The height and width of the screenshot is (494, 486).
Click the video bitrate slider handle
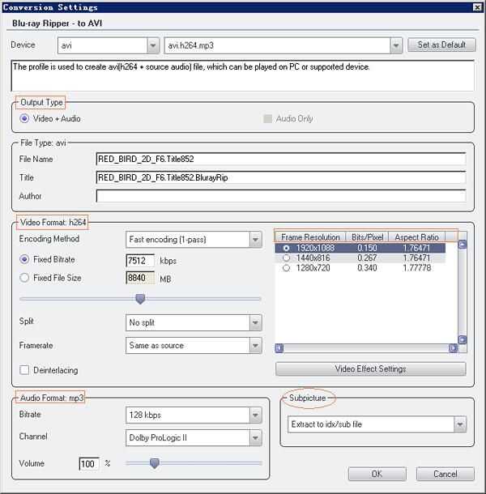coord(140,299)
